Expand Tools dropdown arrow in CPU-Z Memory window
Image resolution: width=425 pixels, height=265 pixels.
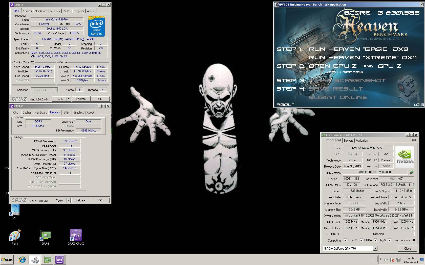68,200
